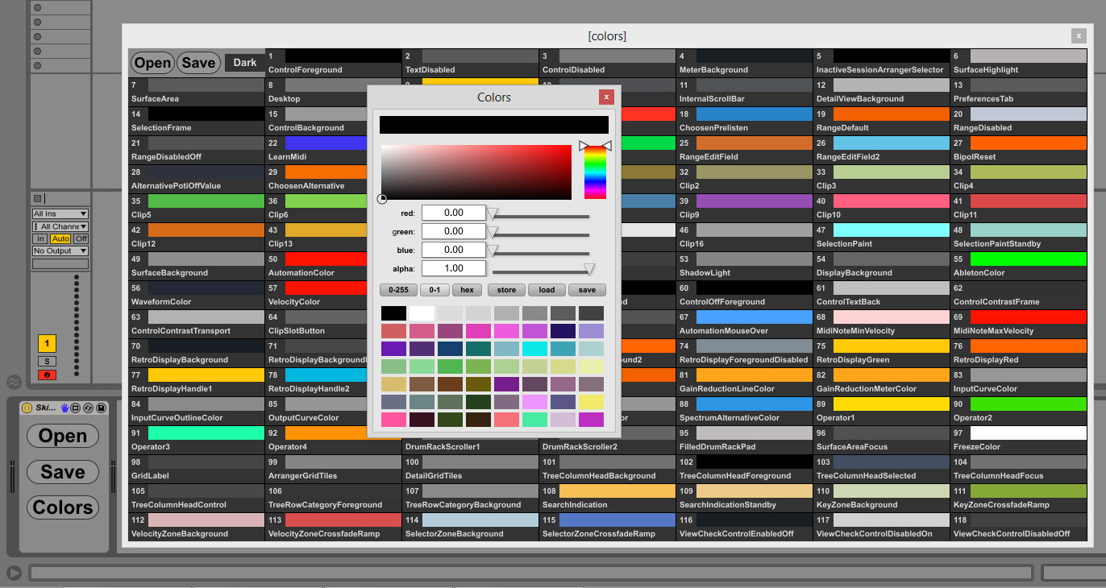Click the wave icon left of mixer
Viewport: 1106px width, 588px height.
(x=14, y=382)
